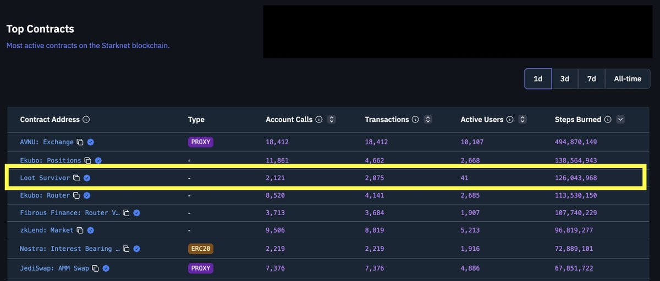Copy the JediSwap: AMM Swap address
This screenshot has height=281, width=660.
point(95,268)
